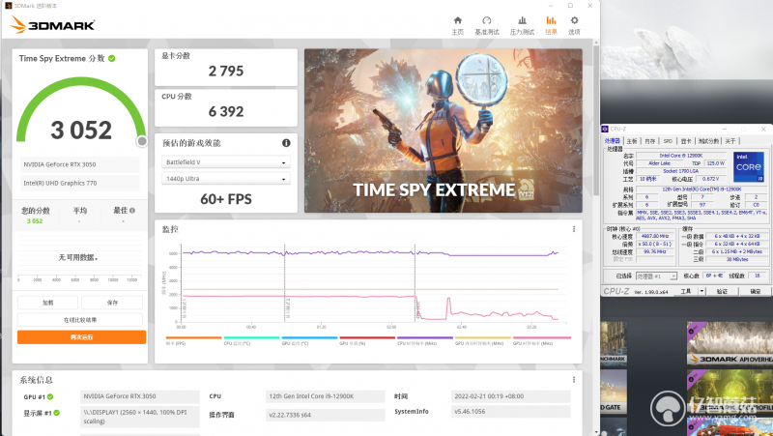Click the 3DMark logo in the header
Screen dimensions: 773x436
pos(52,25)
